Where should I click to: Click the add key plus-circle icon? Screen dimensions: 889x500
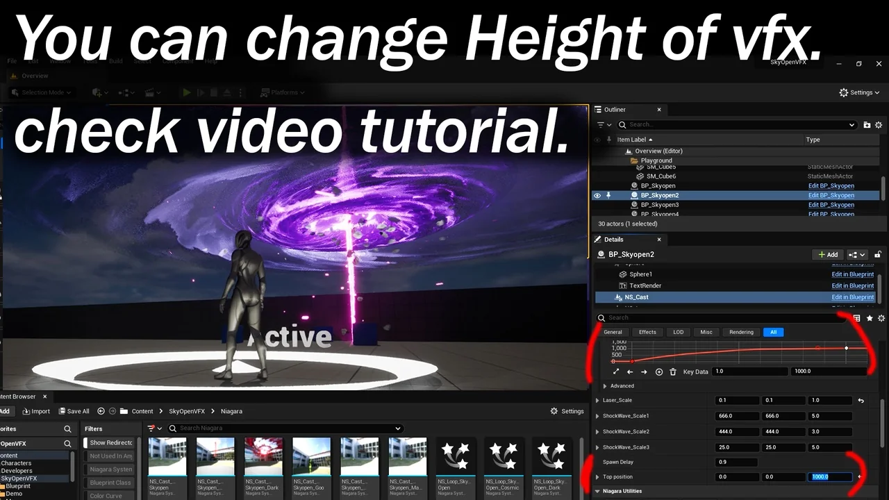click(x=659, y=372)
